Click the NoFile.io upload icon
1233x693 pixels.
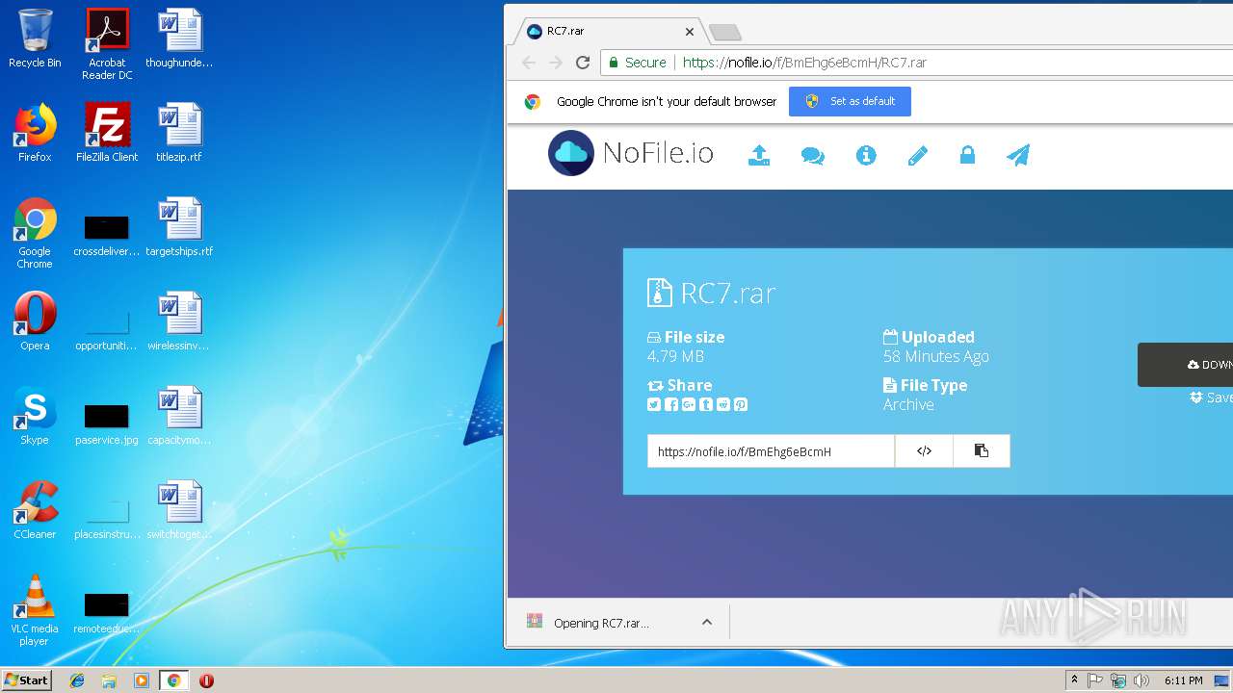click(x=759, y=155)
